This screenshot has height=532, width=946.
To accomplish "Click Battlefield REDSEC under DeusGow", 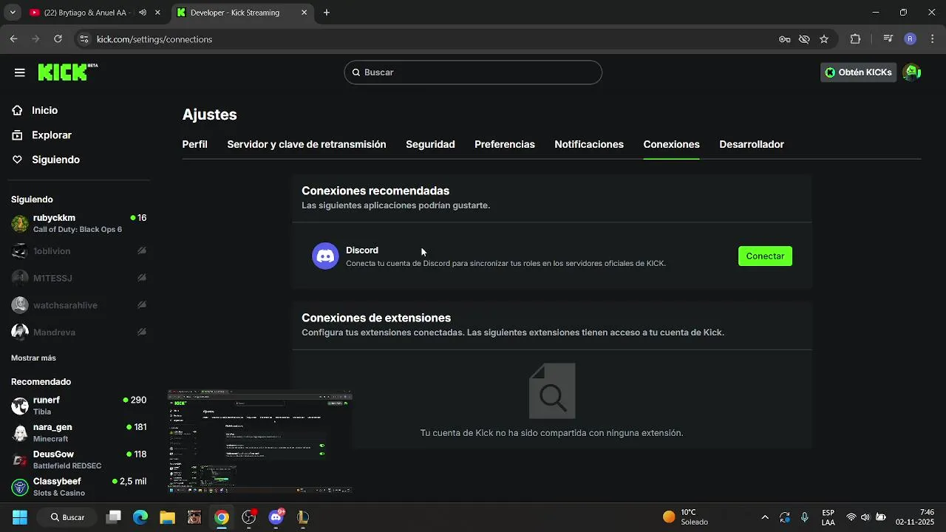I will (67, 466).
